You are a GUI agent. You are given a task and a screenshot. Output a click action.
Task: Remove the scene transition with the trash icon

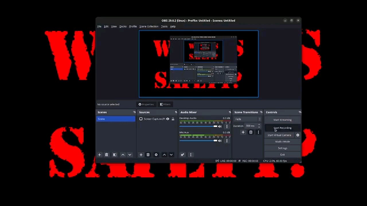click(251, 132)
